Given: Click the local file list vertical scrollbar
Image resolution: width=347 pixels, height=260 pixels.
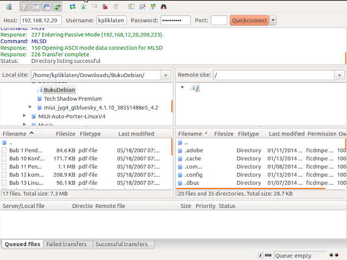Looking at the screenshot, I should (x=172, y=147).
